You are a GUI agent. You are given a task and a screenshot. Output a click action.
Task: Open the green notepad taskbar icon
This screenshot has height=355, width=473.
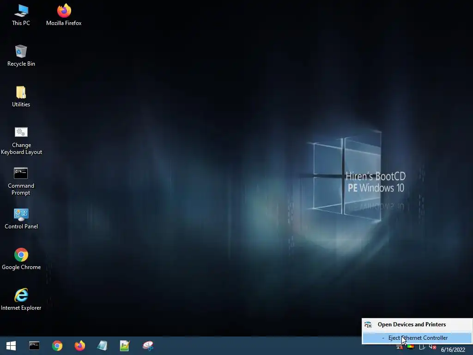[125, 346]
